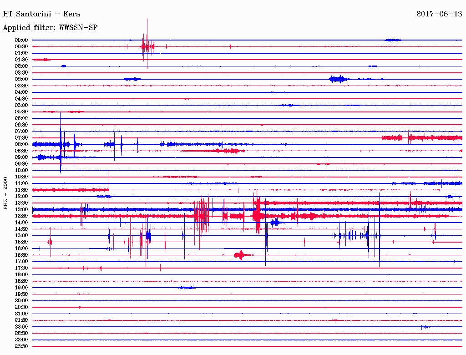Image resolution: width=466 pixels, height=355 pixels.
Task: Select the 06:30 time label
Action: tap(21, 125)
